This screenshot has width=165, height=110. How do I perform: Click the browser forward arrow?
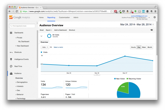(x=13, y=11)
